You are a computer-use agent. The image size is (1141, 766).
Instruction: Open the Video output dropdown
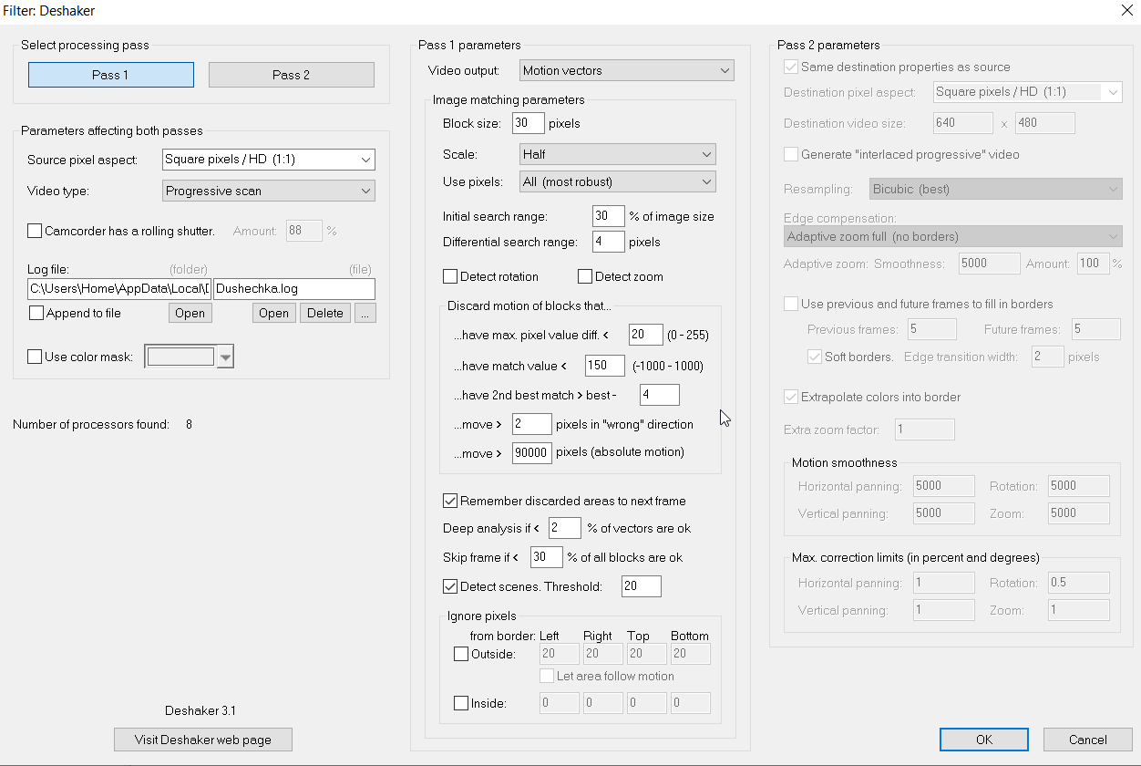pyautogui.click(x=627, y=70)
